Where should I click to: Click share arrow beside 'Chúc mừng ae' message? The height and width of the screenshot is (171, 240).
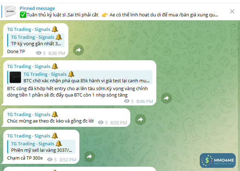tap(140, 120)
